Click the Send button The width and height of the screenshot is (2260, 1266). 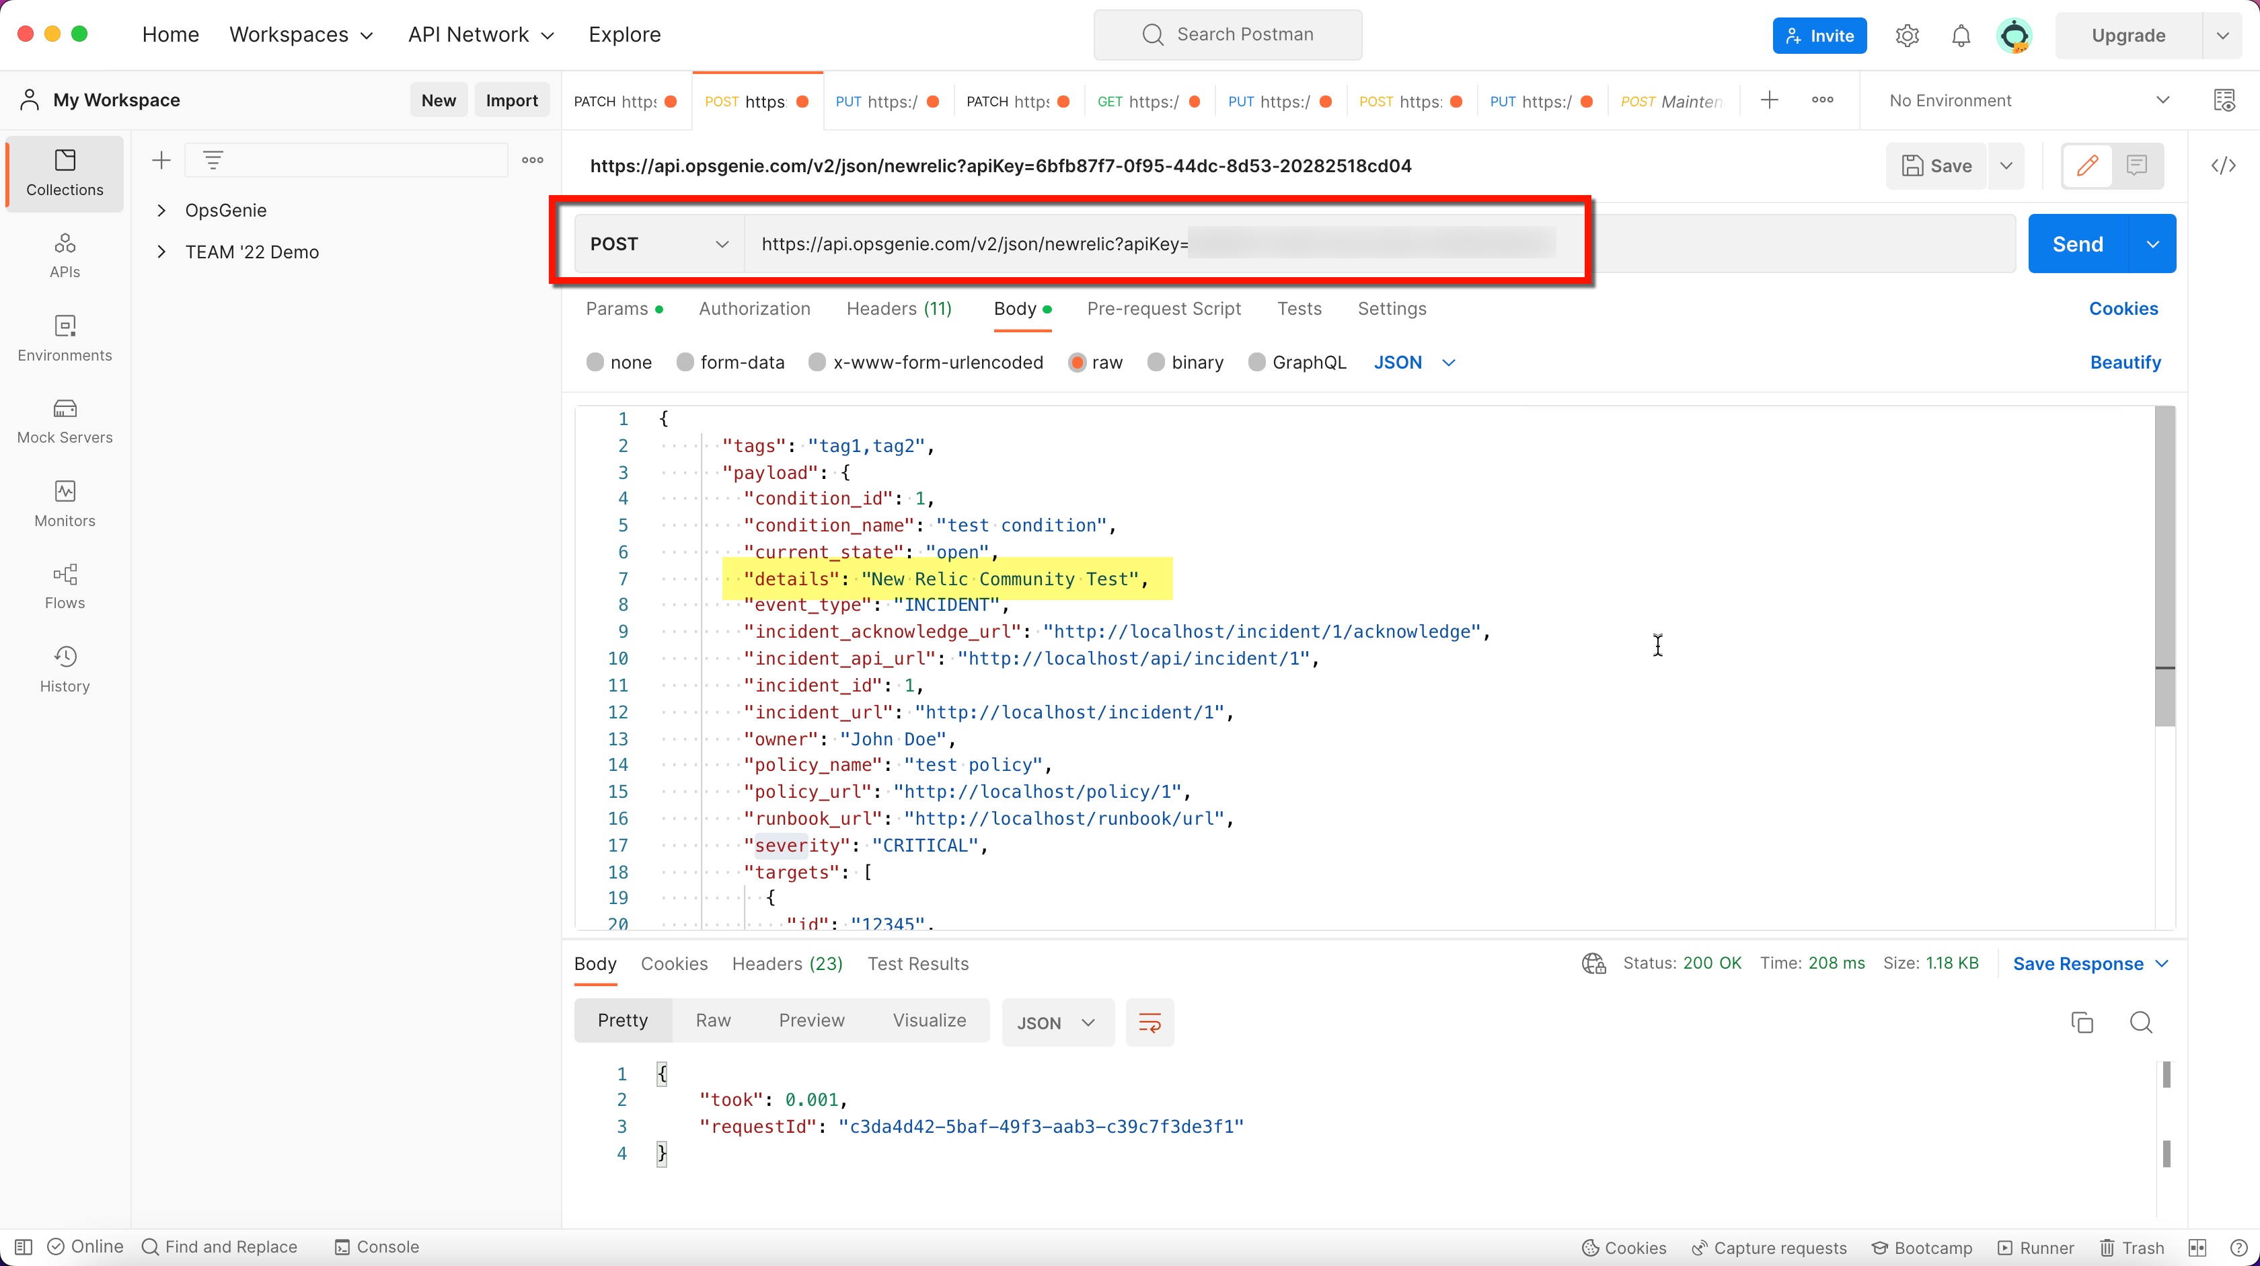click(x=2076, y=244)
